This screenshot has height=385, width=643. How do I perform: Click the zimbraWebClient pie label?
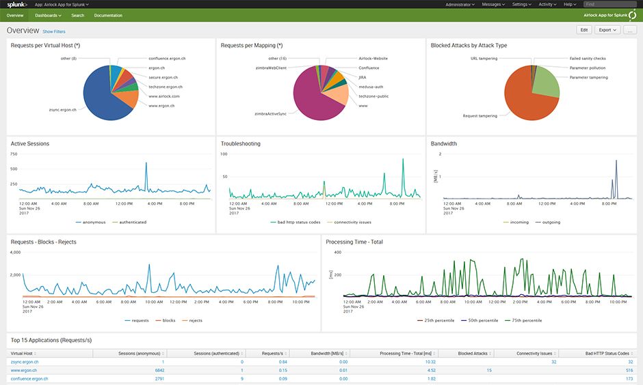pos(271,68)
